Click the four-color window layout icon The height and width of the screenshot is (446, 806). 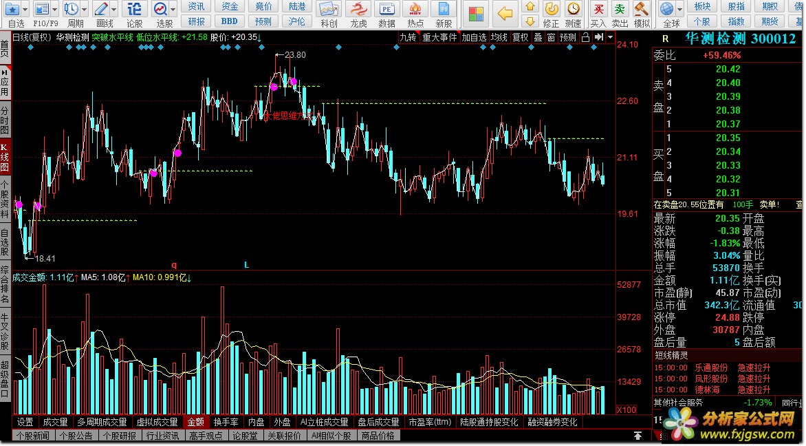coord(476,14)
